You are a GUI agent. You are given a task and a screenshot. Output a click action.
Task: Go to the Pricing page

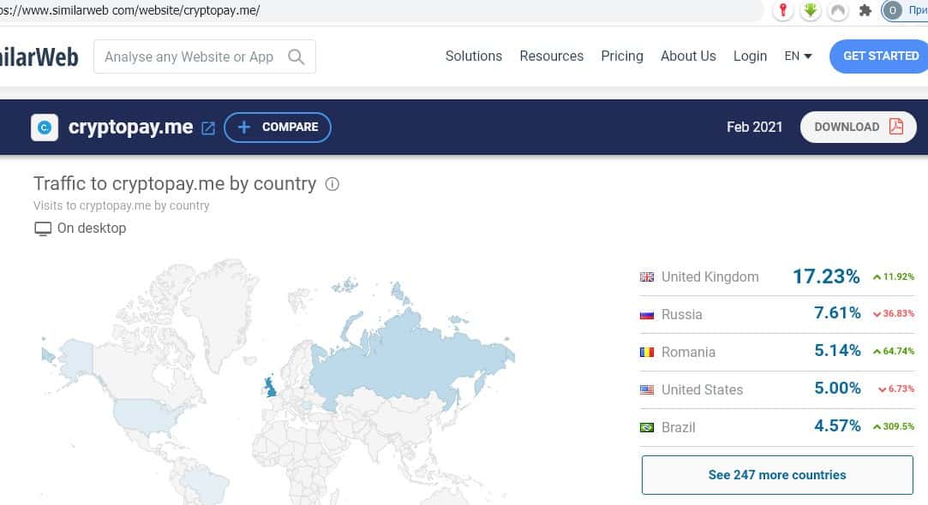622,56
